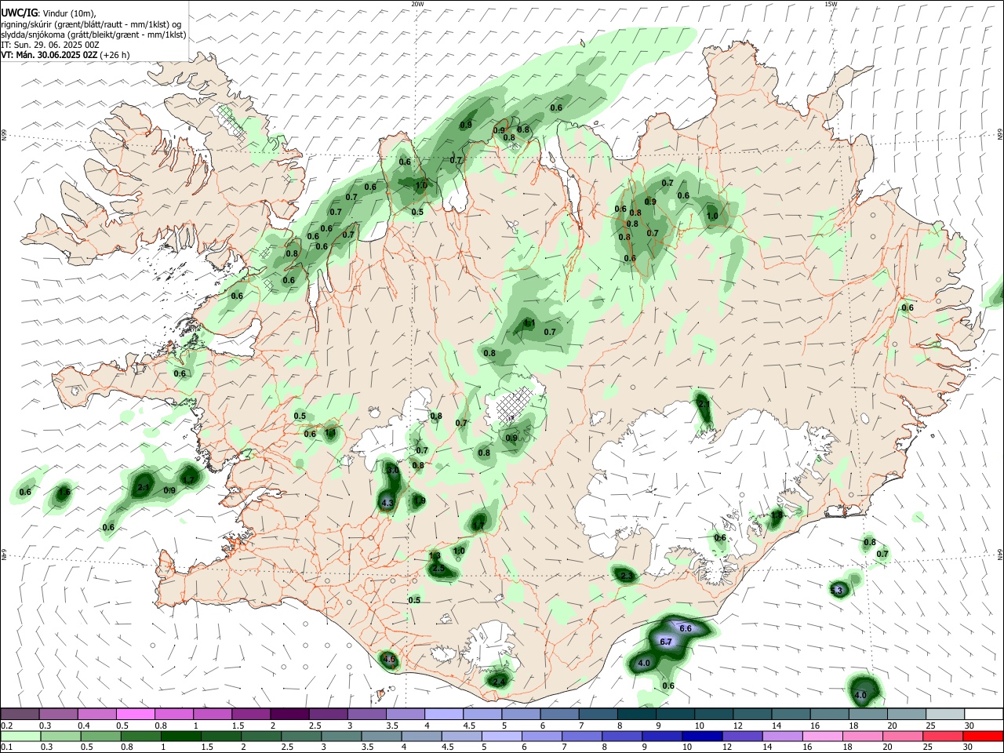This screenshot has height=753, width=1004.
Task: Click the '20W' longitude label on the top edge
Action: [x=417, y=4]
